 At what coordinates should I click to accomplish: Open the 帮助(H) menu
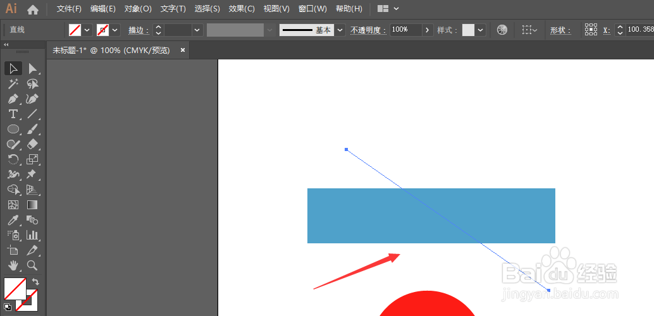[x=349, y=9]
